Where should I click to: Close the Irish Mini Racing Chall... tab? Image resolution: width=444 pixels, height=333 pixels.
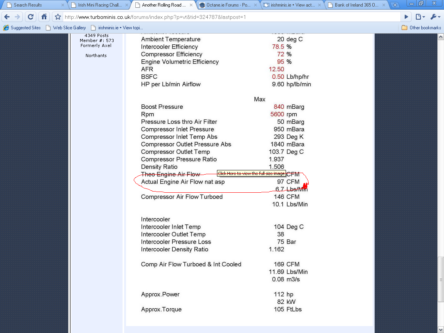point(127,5)
